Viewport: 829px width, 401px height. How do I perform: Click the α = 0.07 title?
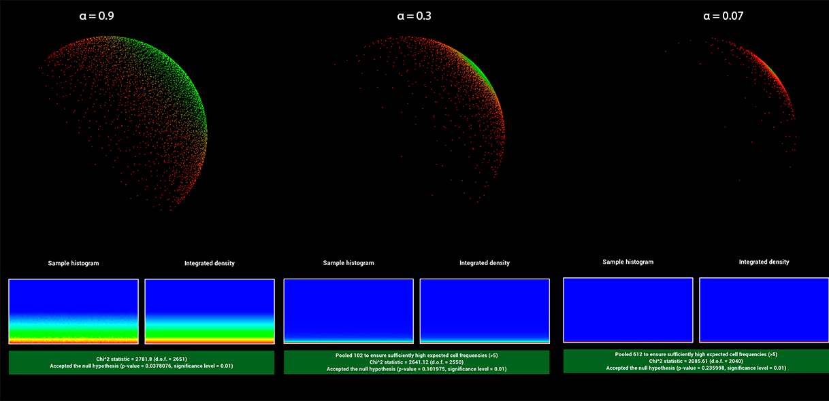click(x=723, y=16)
